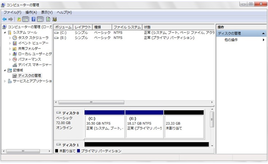
Task: Collapse the ディスクの管理 actions section
Action: pyautogui.click(x=263, y=34)
